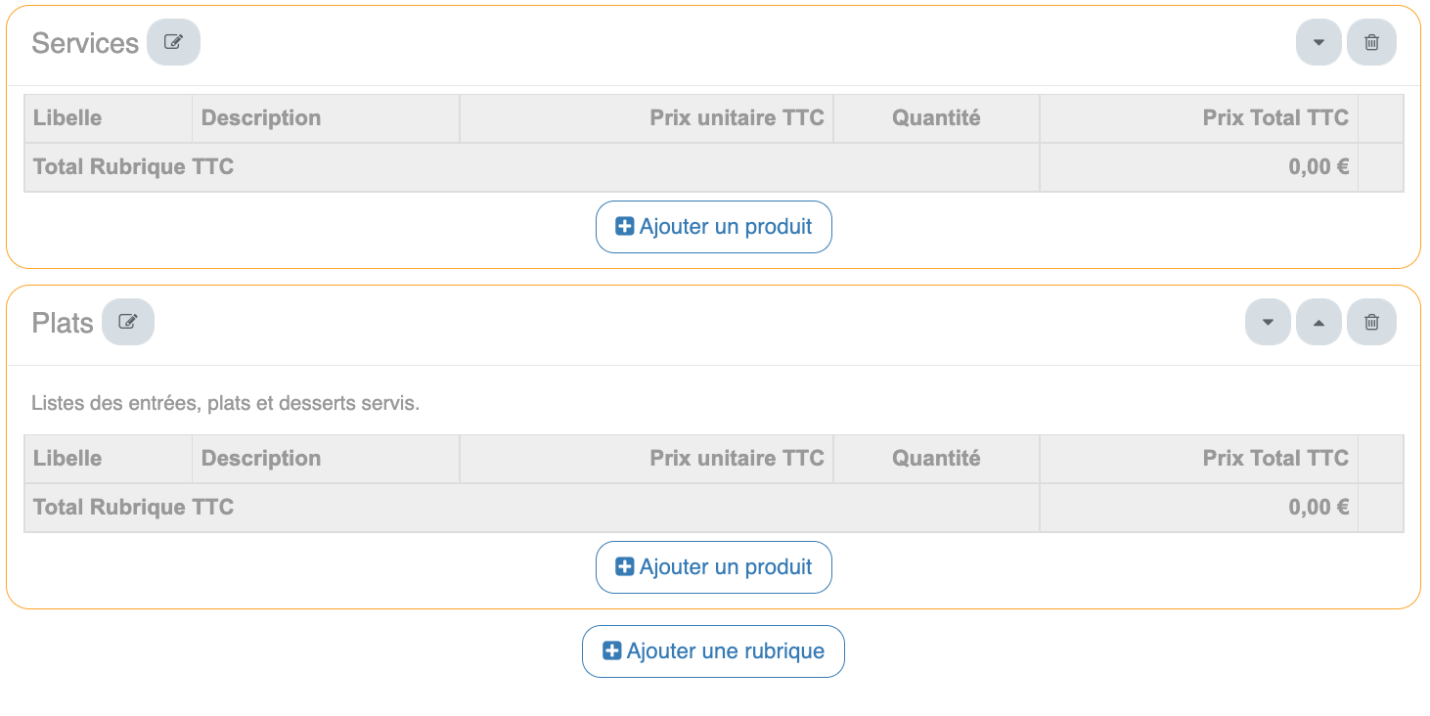This screenshot has height=716, width=1430.
Task: Select Description column header in Plats table
Action: pos(261,459)
